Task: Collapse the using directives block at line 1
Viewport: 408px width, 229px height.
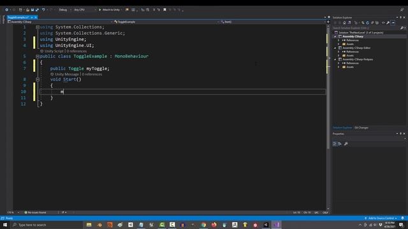Action: click(38, 27)
